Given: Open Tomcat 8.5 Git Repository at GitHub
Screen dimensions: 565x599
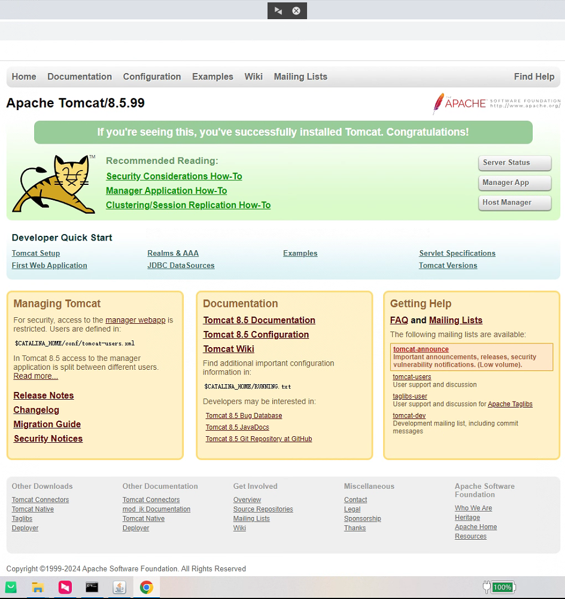Looking at the screenshot, I should click(x=259, y=439).
